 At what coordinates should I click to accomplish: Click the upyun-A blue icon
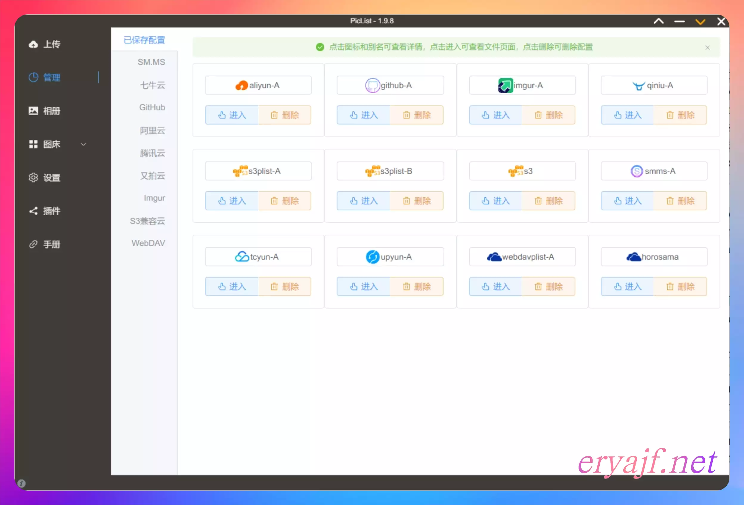point(372,257)
